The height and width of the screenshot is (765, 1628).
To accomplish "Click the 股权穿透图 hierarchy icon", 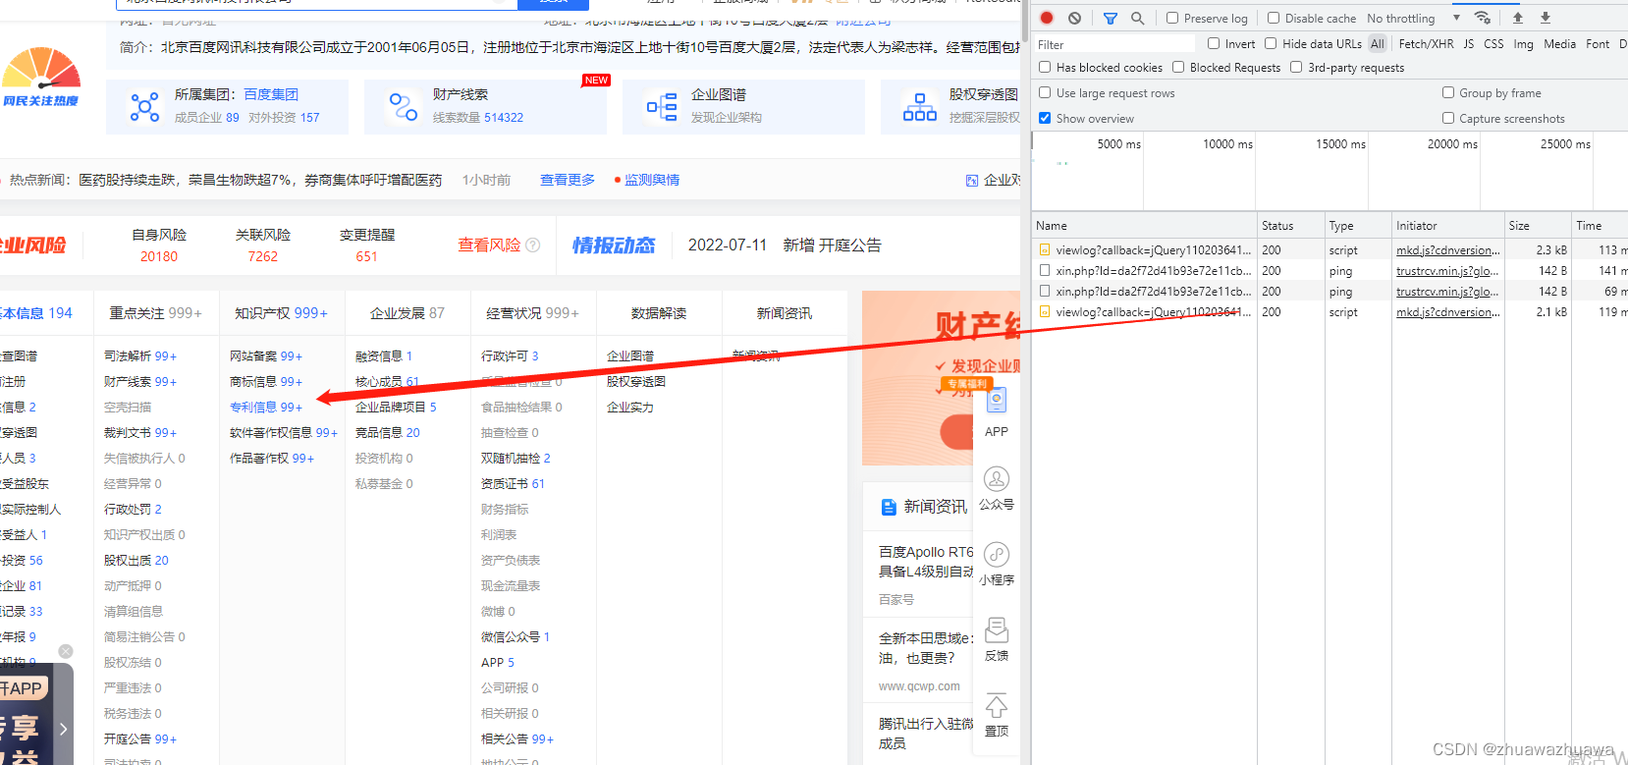I will pyautogui.click(x=919, y=107).
